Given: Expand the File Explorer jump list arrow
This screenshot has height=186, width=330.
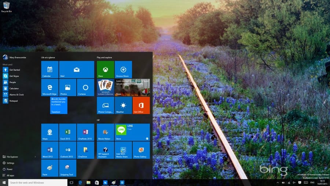Looking at the screenshot, I should [35, 157].
